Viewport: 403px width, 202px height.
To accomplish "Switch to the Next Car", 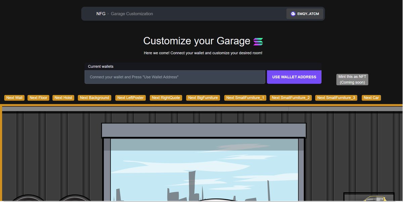I will coord(371,98).
